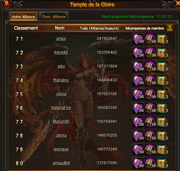180x171 pixels.
Task: Click the golden chest reward in aiko's row
Action: (x=162, y=67)
